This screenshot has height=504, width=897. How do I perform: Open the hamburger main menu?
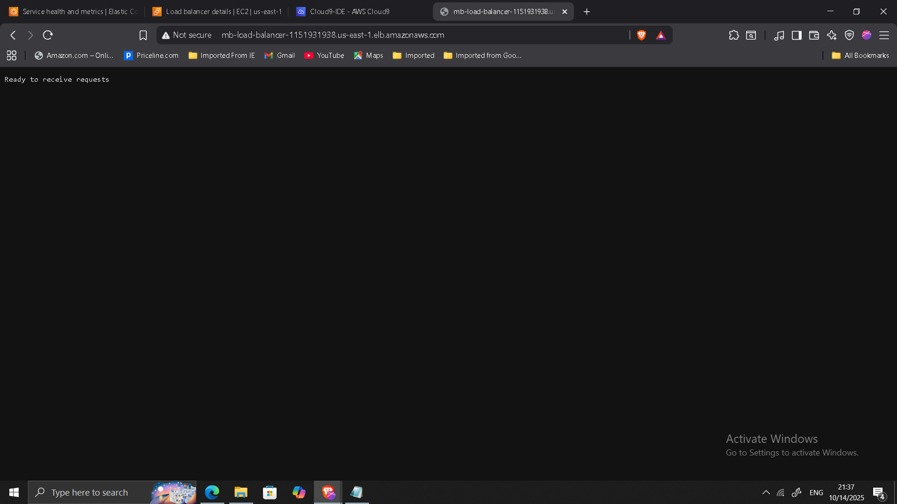pos(884,35)
